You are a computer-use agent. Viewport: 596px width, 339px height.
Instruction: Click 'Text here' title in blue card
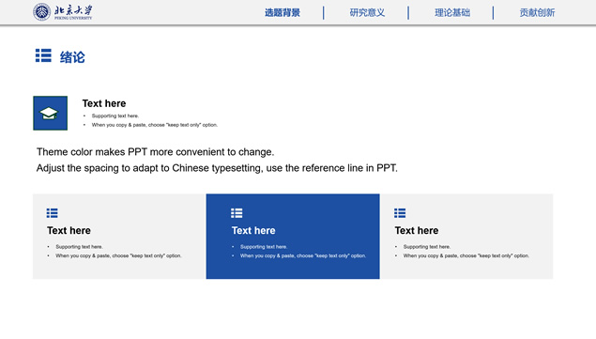[253, 231]
